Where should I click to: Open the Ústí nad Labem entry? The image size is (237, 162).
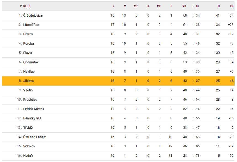(x=35, y=137)
